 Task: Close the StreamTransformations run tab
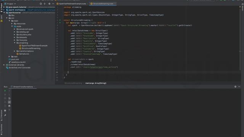pyautogui.click(x=34, y=87)
